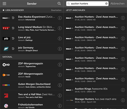
Task: Restart icon beside Long Island Medium
Action: tap(13, 28)
